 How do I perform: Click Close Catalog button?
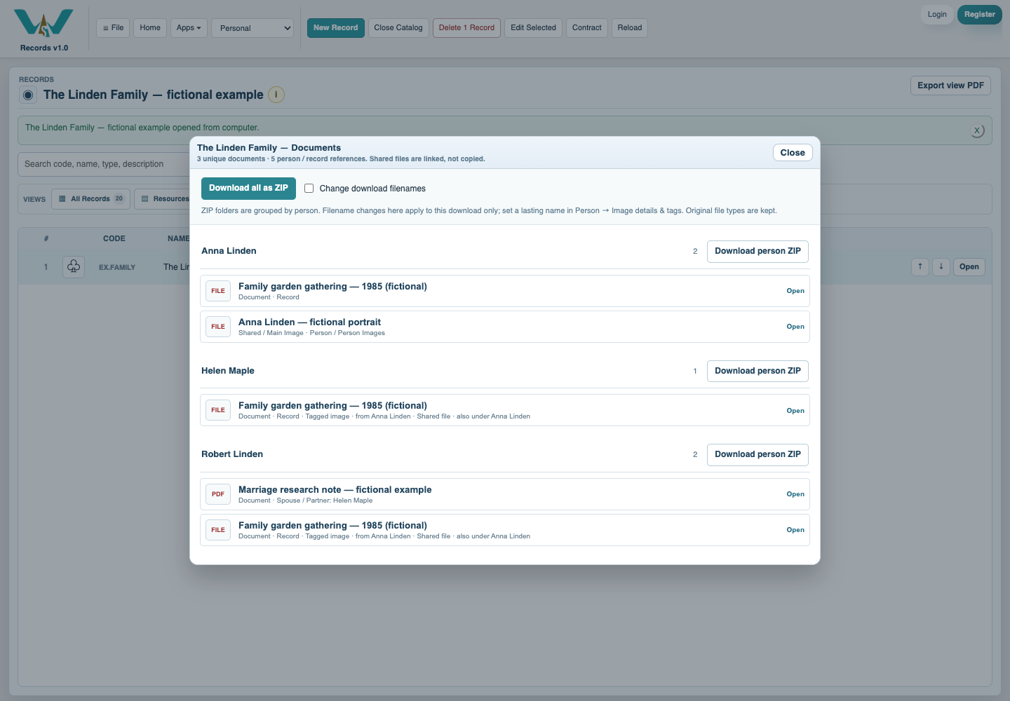[x=398, y=28]
